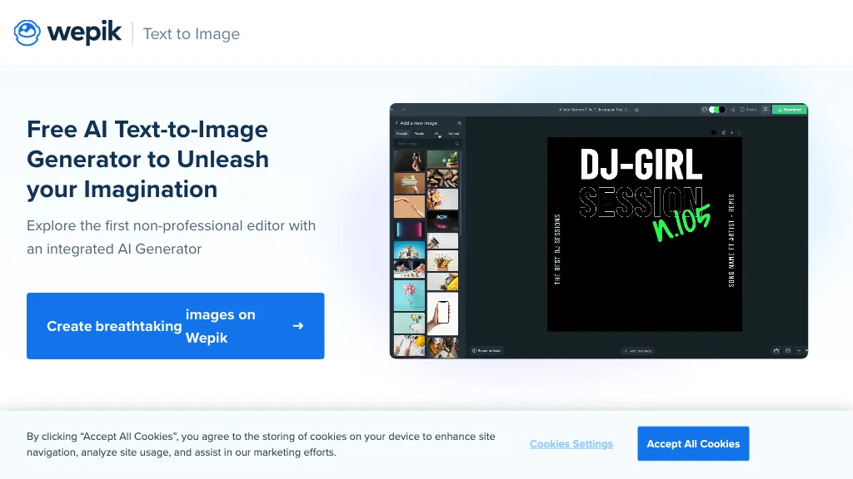Click Accept All Cookies button
Image resolution: width=853 pixels, height=479 pixels.
693,444
